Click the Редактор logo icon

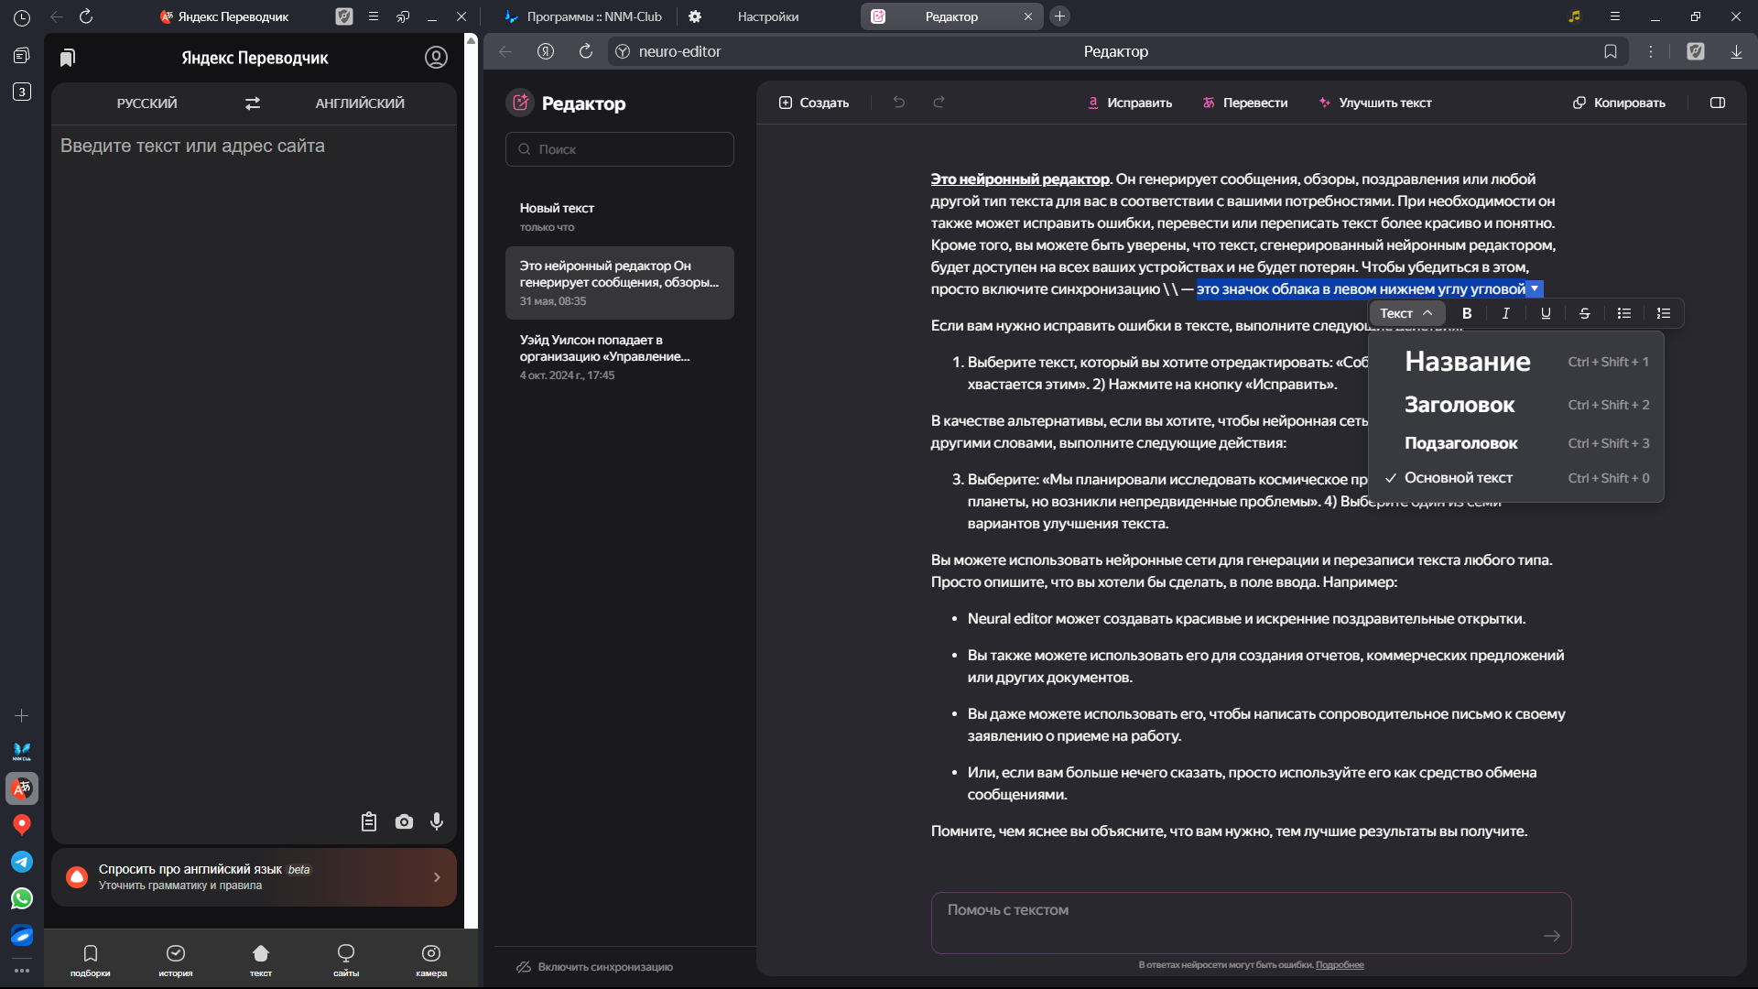tap(521, 103)
